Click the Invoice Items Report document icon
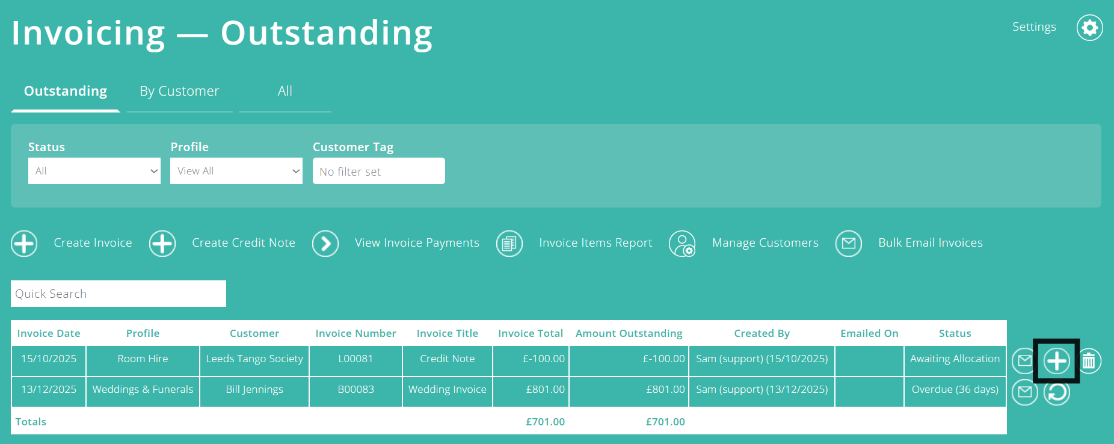This screenshot has width=1114, height=444. coord(509,244)
